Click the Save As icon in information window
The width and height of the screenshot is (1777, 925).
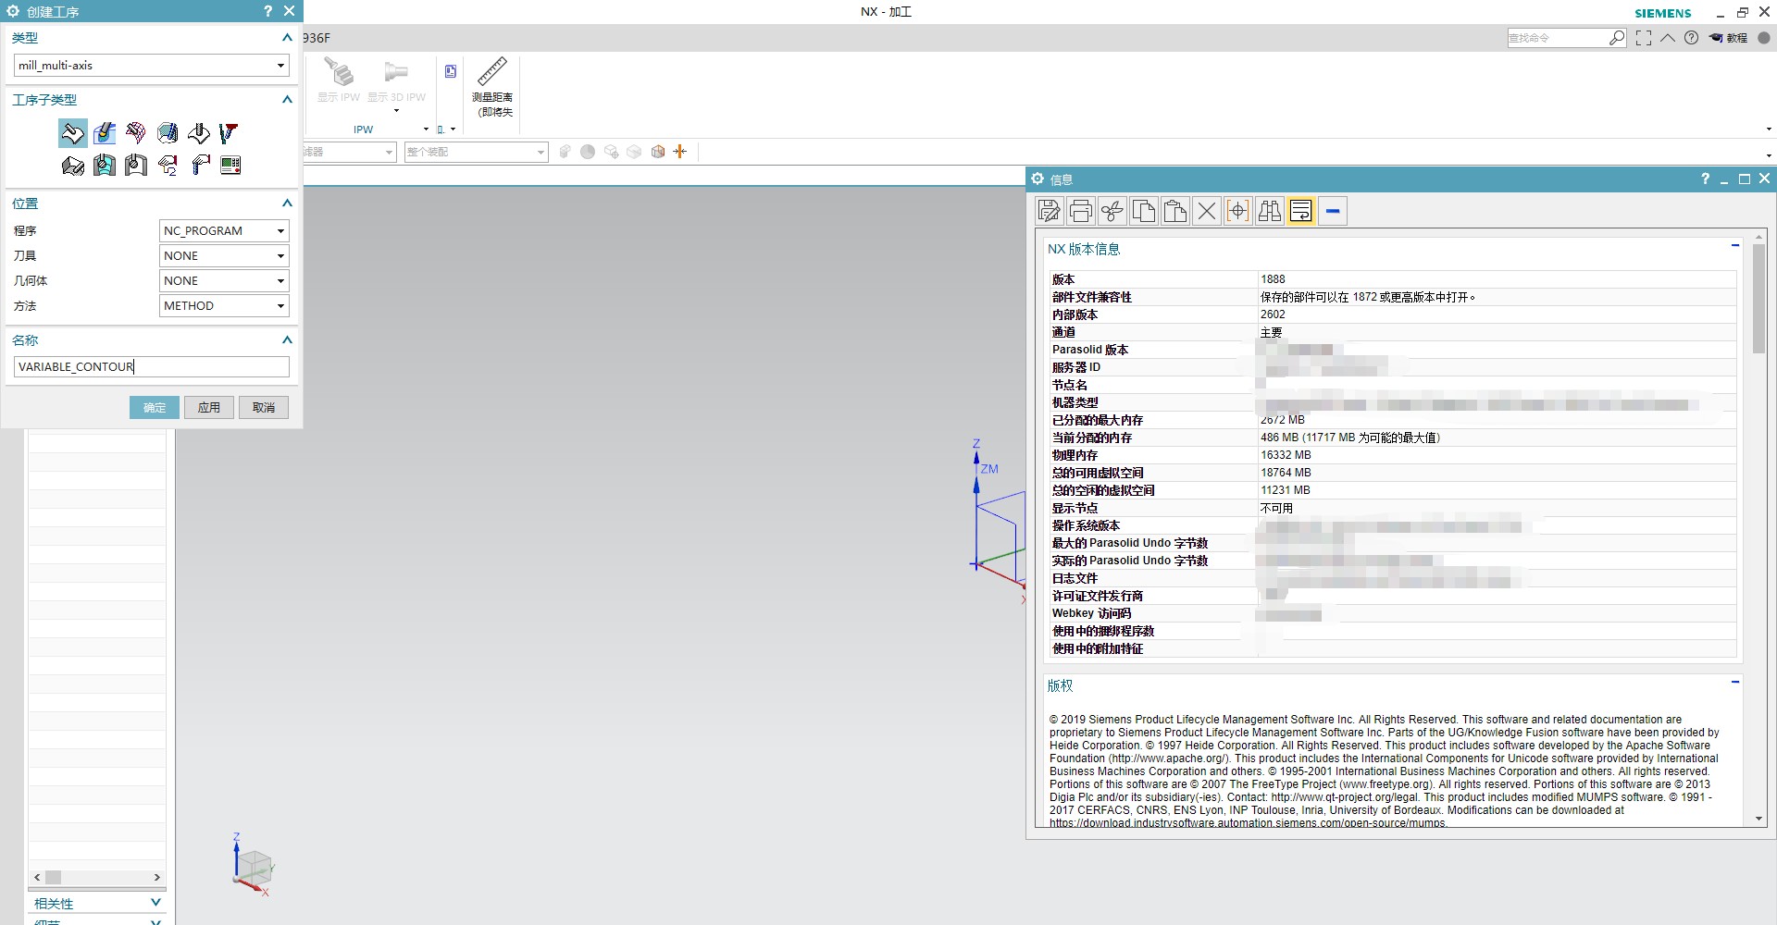point(1050,211)
